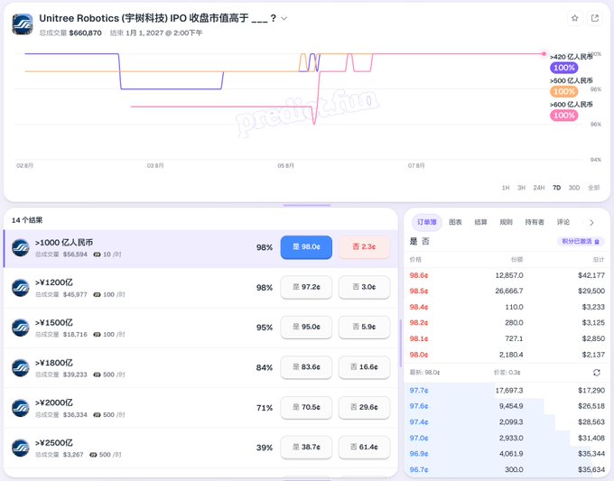Buy No at 29.6¢ for >¥2000亿
The image size is (614, 481).
(364, 407)
